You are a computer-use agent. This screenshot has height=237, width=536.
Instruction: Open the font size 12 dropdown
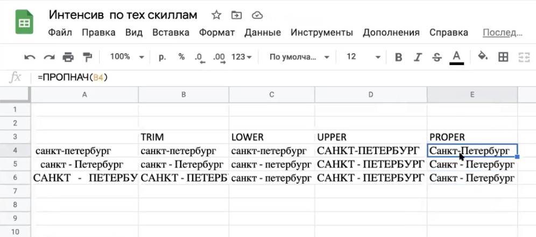point(363,57)
